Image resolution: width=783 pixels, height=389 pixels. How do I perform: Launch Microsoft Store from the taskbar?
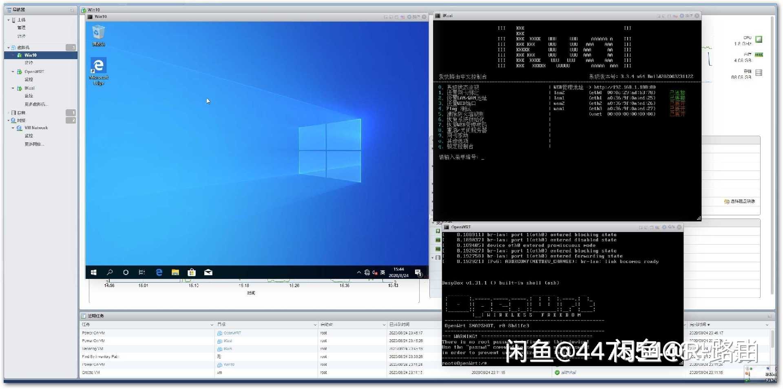[192, 272]
